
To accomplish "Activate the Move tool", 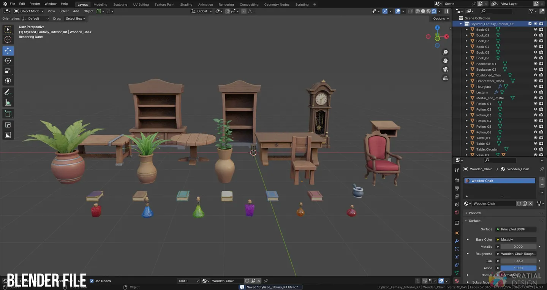I will pyautogui.click(x=8, y=51).
